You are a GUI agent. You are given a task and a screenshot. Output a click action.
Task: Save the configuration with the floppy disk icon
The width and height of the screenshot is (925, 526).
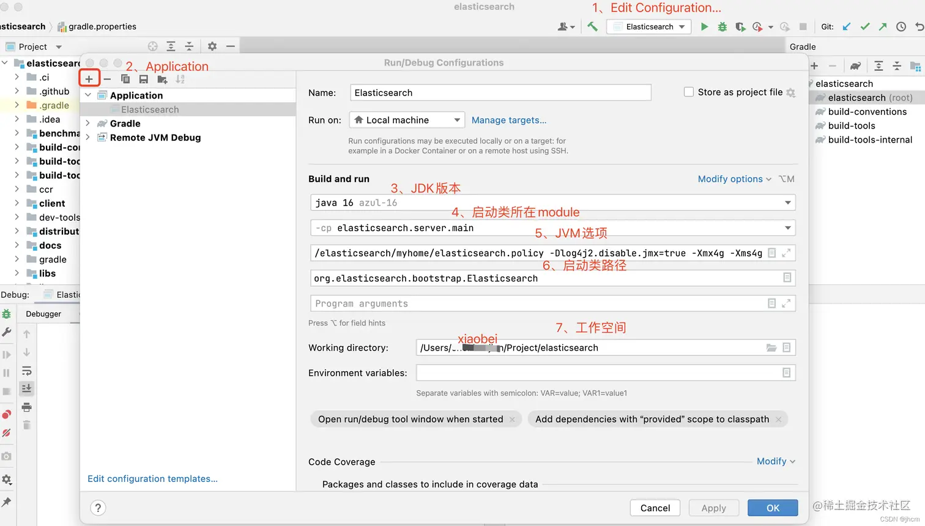coord(143,79)
